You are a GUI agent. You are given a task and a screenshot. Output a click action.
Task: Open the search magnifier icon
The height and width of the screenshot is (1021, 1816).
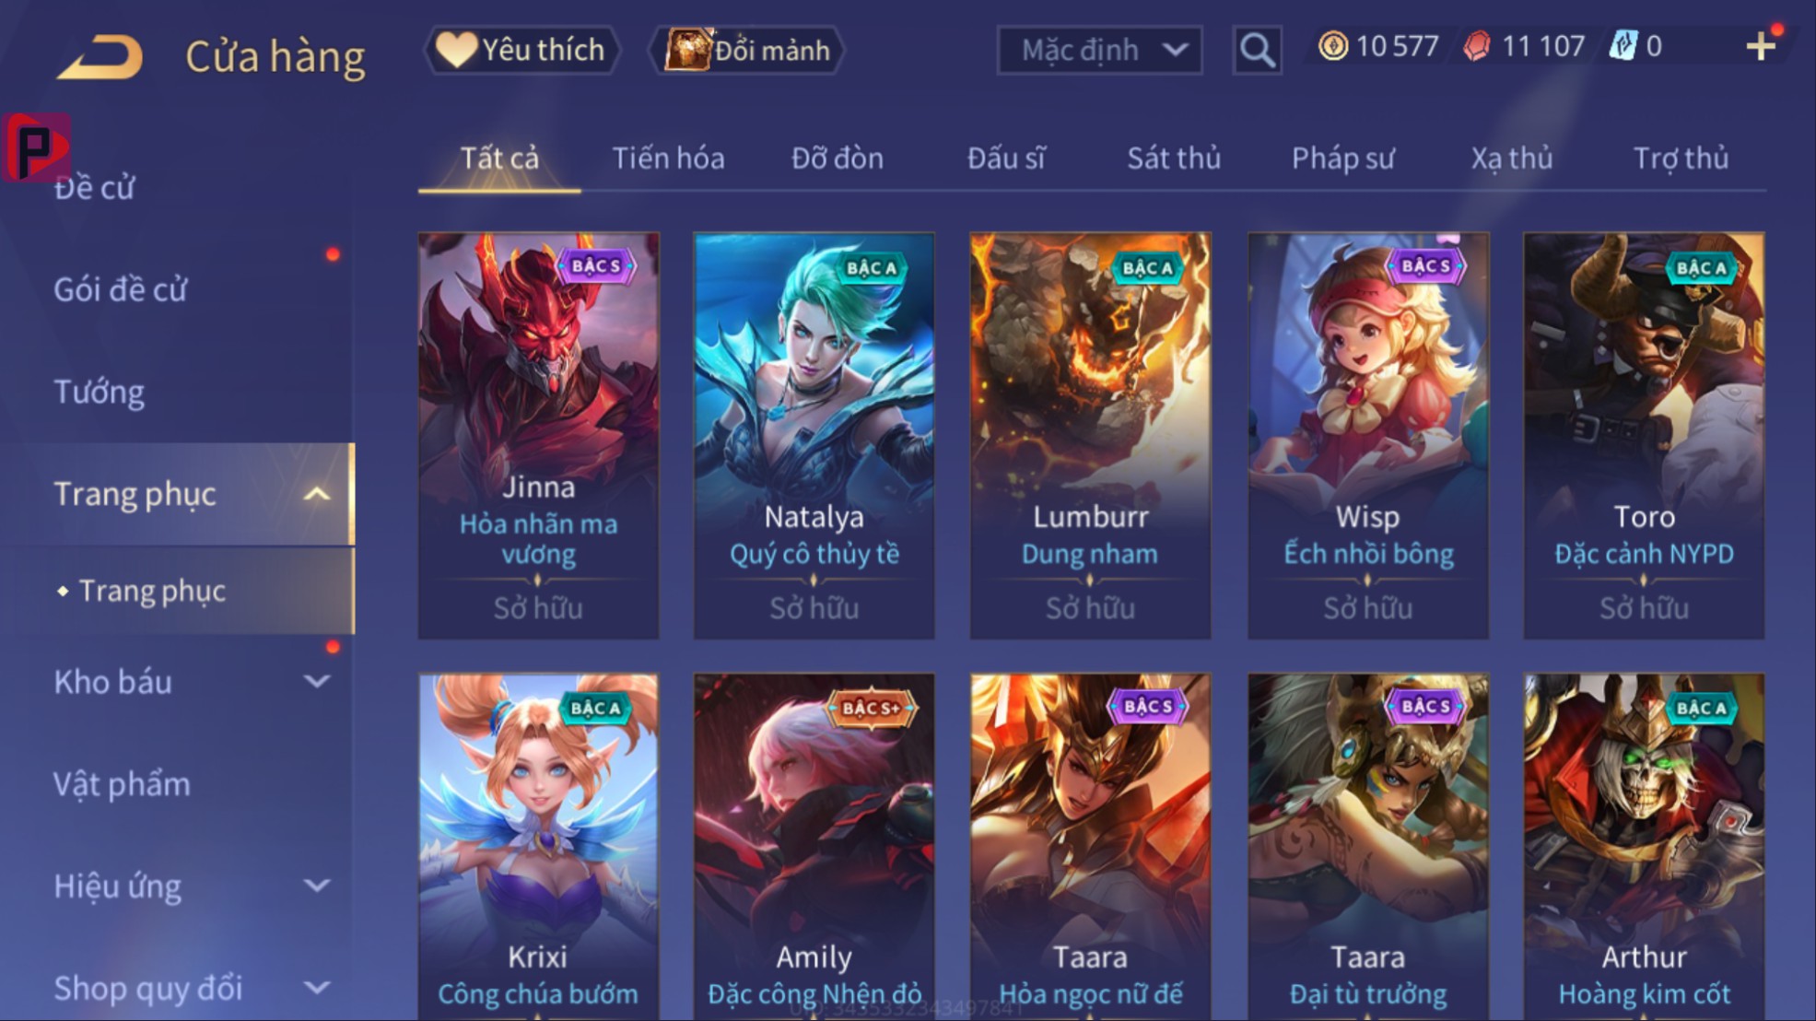point(1257,50)
